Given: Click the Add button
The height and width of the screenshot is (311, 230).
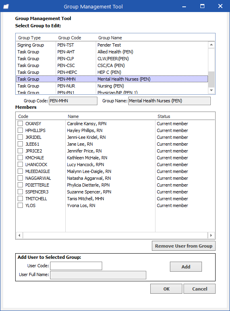Looking at the screenshot, I should click(186, 267).
